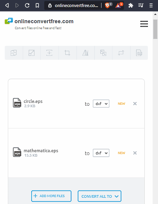Expand the dxf format dropdown for circle.eps
The image size is (158, 204).
(101, 104)
